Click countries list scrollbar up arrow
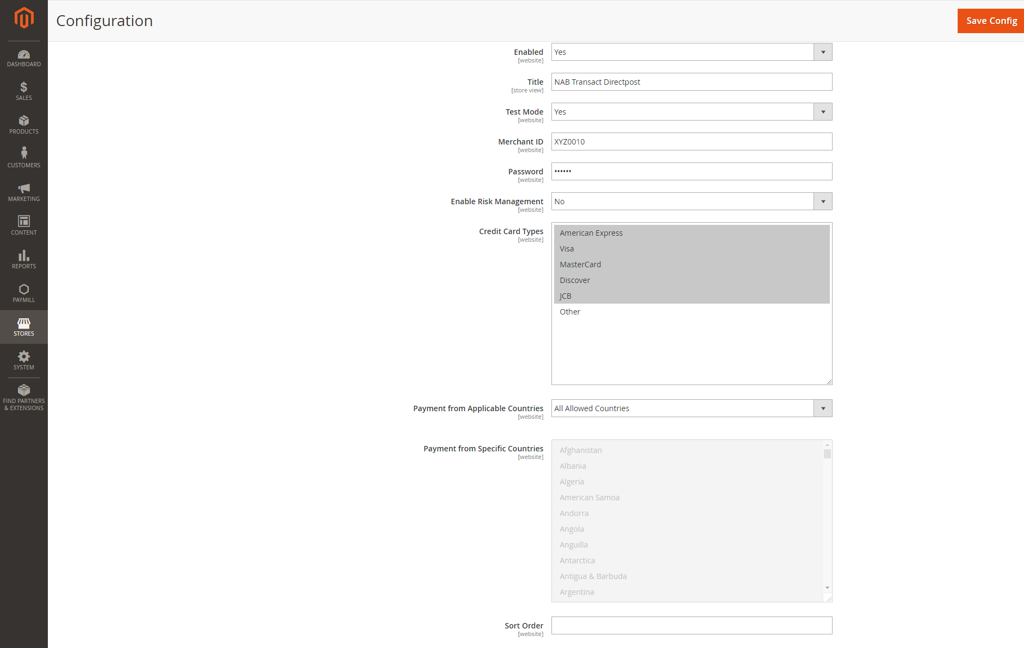 (827, 445)
